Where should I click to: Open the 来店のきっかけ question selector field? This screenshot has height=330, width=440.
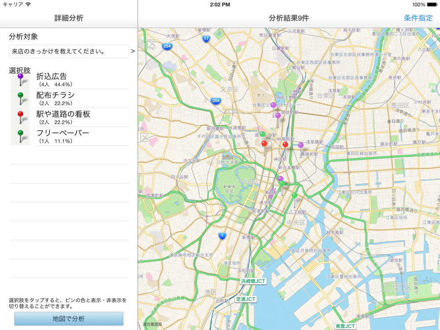[69, 51]
